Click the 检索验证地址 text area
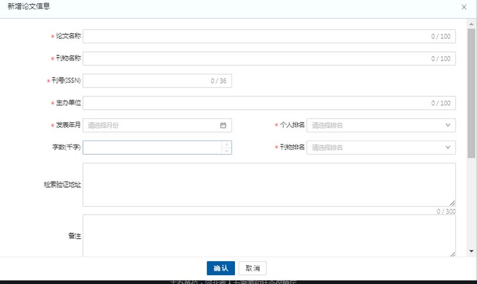The image size is (477, 284). (268, 185)
